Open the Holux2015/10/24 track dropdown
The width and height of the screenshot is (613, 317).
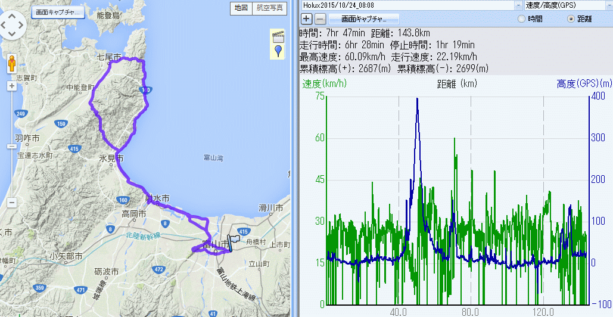point(518,5)
